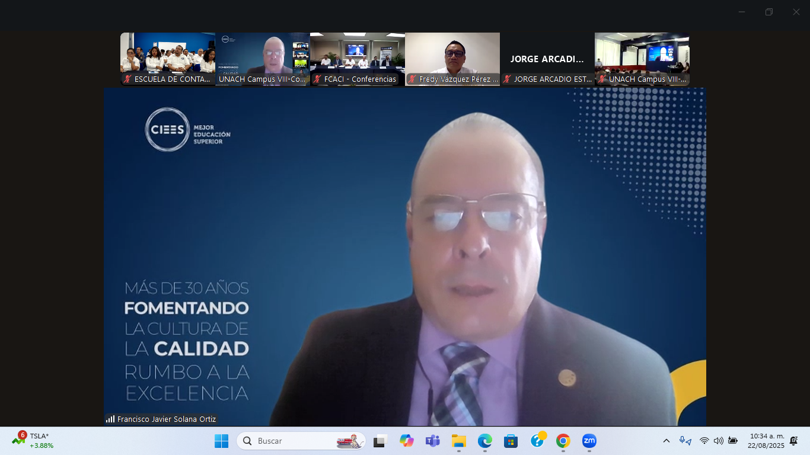Open the Copilot icon in taskbar
This screenshot has height=455, width=810.
click(x=406, y=441)
